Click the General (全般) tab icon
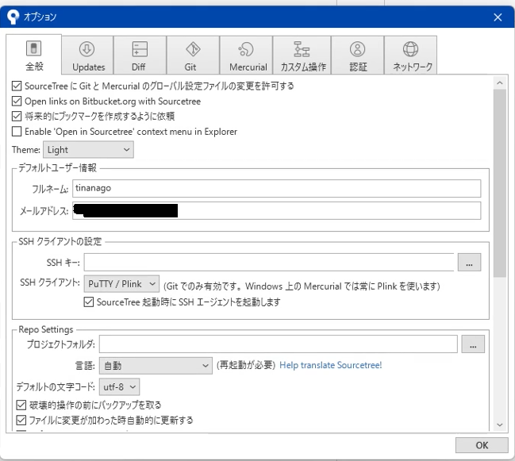This screenshot has width=515, height=461. (33, 48)
